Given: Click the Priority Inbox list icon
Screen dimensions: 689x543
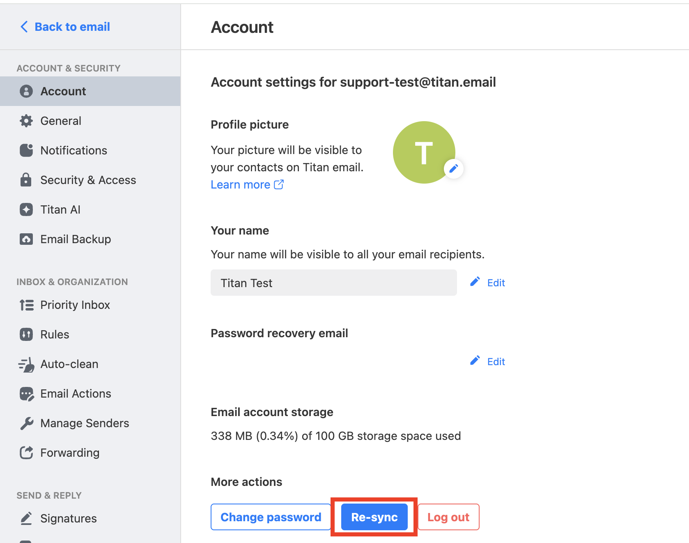Looking at the screenshot, I should pos(27,305).
